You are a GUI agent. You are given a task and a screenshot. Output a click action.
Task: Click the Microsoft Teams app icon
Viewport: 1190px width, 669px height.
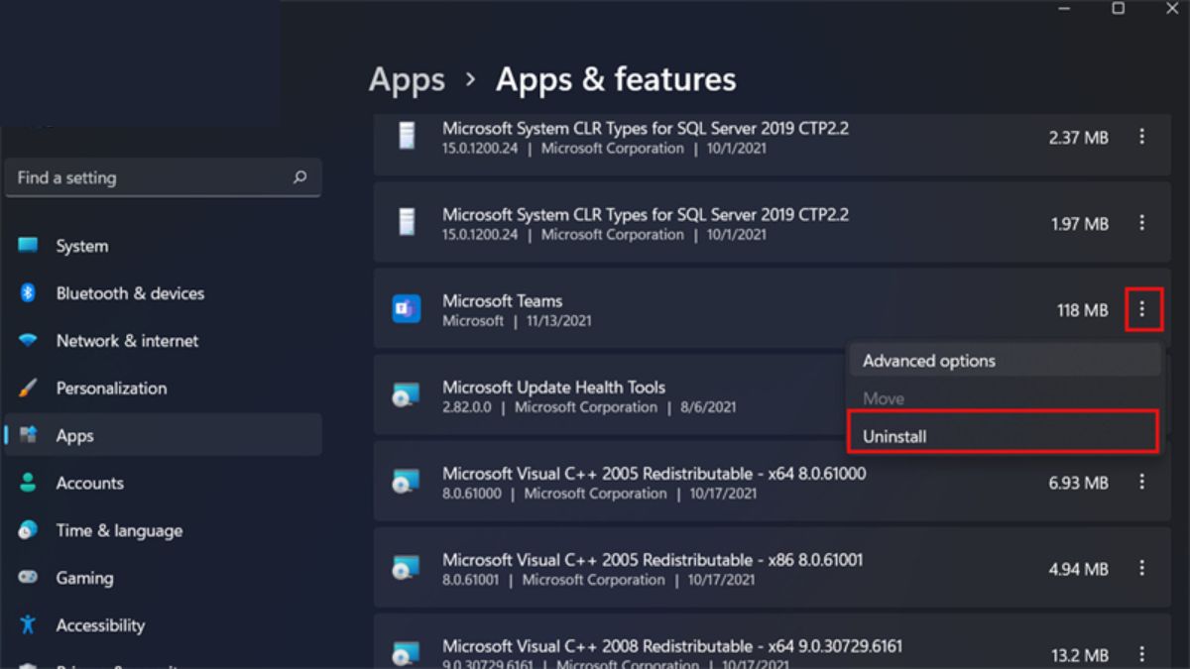coord(407,310)
